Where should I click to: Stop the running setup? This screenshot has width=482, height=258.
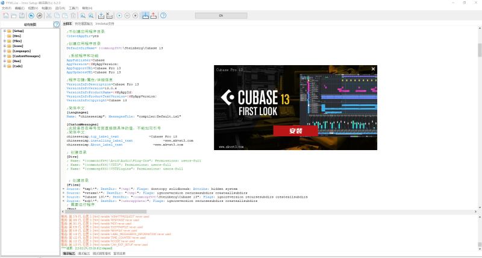pyautogui.click(x=135, y=16)
